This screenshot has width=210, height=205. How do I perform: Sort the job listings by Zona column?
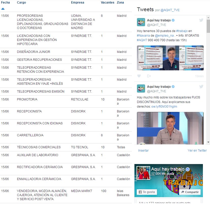tap(120, 3)
